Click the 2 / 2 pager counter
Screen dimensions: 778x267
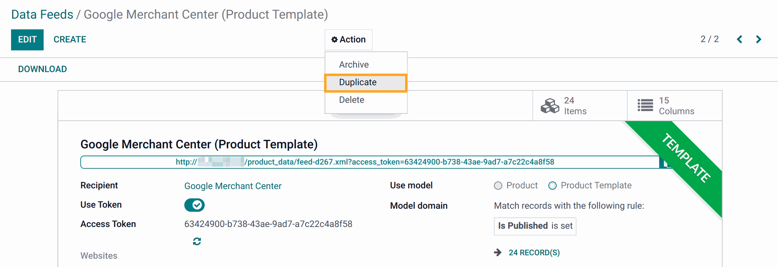[x=710, y=39]
